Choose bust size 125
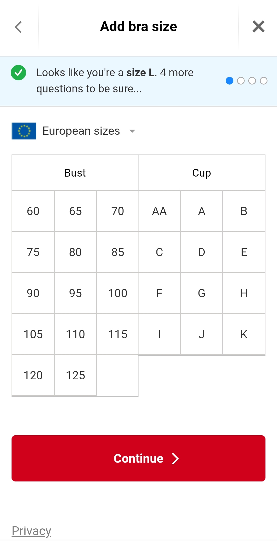 [75, 375]
